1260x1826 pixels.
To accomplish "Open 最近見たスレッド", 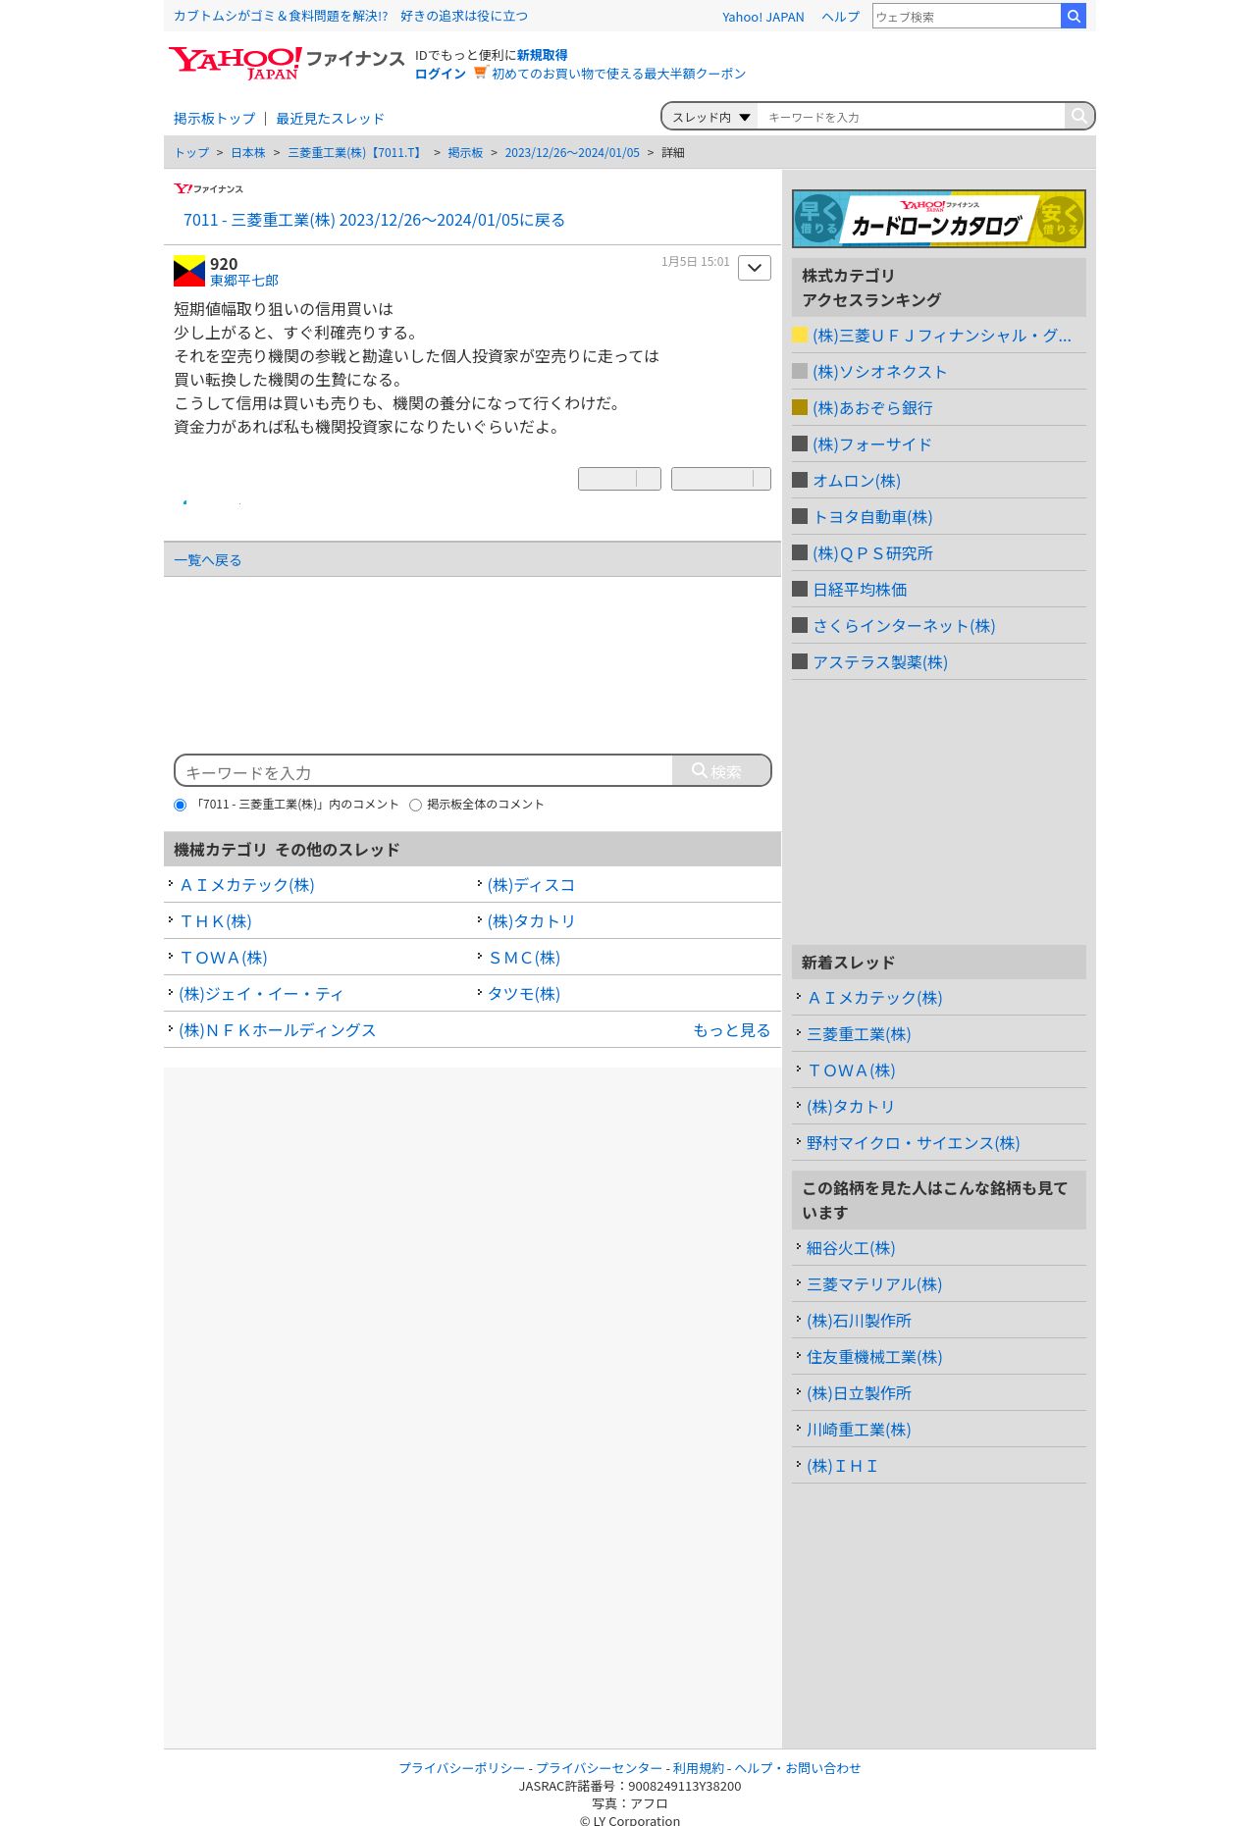I will point(330,119).
